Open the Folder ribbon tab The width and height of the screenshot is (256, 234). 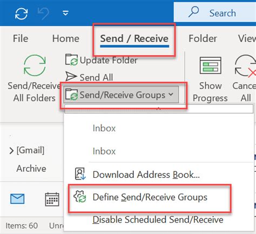coord(203,38)
